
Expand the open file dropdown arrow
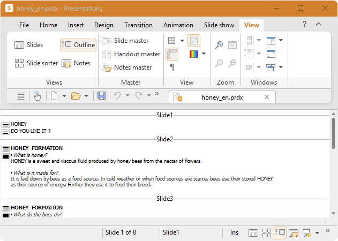tap(86, 96)
